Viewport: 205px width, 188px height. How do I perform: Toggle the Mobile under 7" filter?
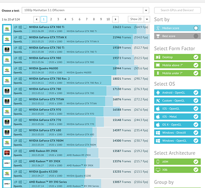[x=177, y=73]
